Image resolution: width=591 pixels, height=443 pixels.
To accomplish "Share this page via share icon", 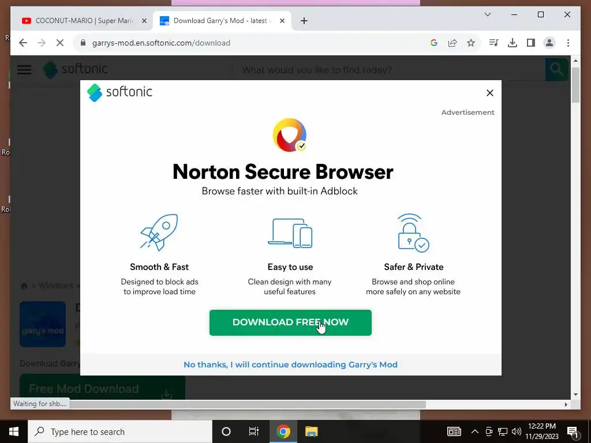I will click(x=452, y=43).
